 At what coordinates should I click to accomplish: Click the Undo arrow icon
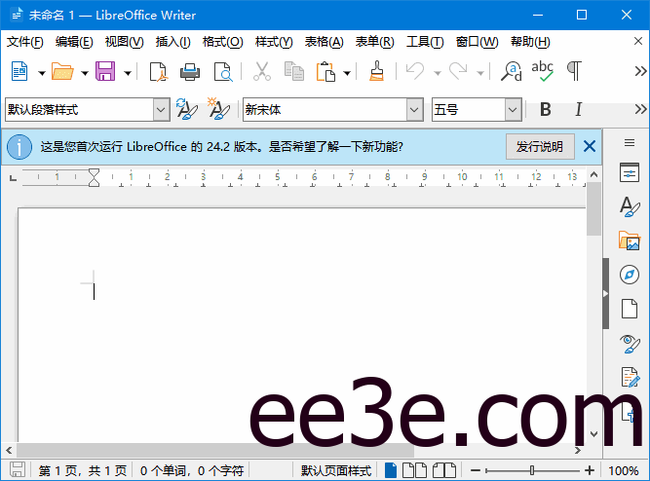(415, 71)
